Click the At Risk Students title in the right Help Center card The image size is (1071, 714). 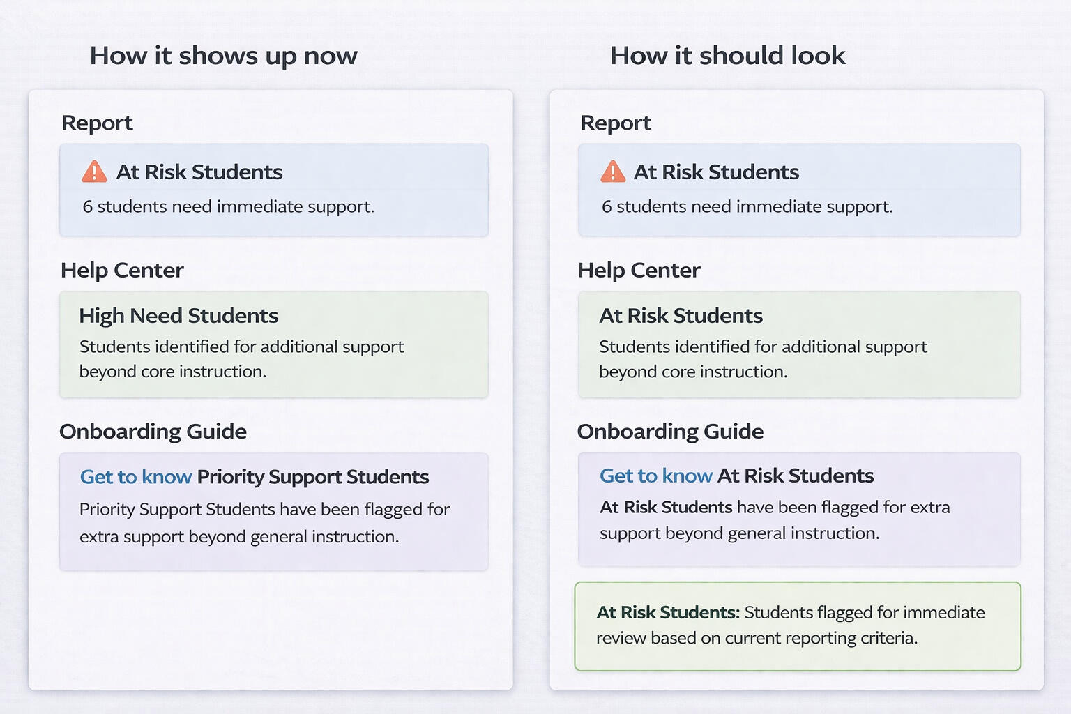(x=681, y=316)
